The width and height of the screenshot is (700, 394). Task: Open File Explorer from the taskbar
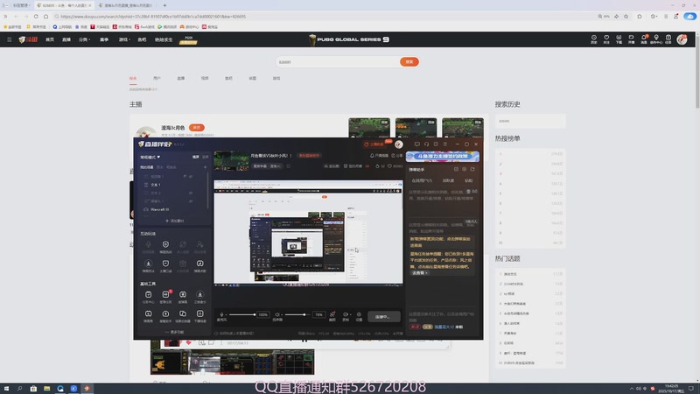click(x=47, y=389)
